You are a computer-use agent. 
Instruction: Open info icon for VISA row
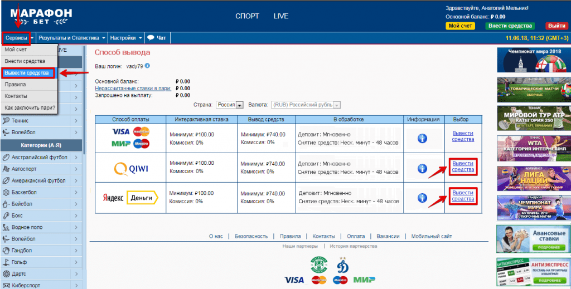[x=422, y=138]
